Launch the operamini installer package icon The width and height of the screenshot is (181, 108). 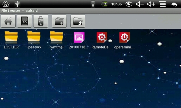[125, 37]
